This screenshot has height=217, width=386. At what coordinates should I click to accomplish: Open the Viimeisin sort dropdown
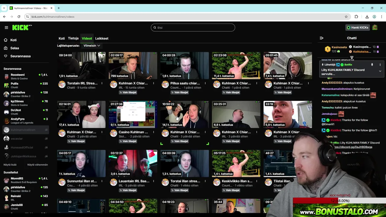pyautogui.click(x=92, y=46)
